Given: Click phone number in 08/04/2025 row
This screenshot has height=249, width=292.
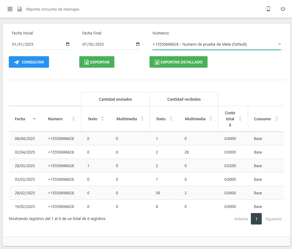Looking at the screenshot, I should click(61, 138).
